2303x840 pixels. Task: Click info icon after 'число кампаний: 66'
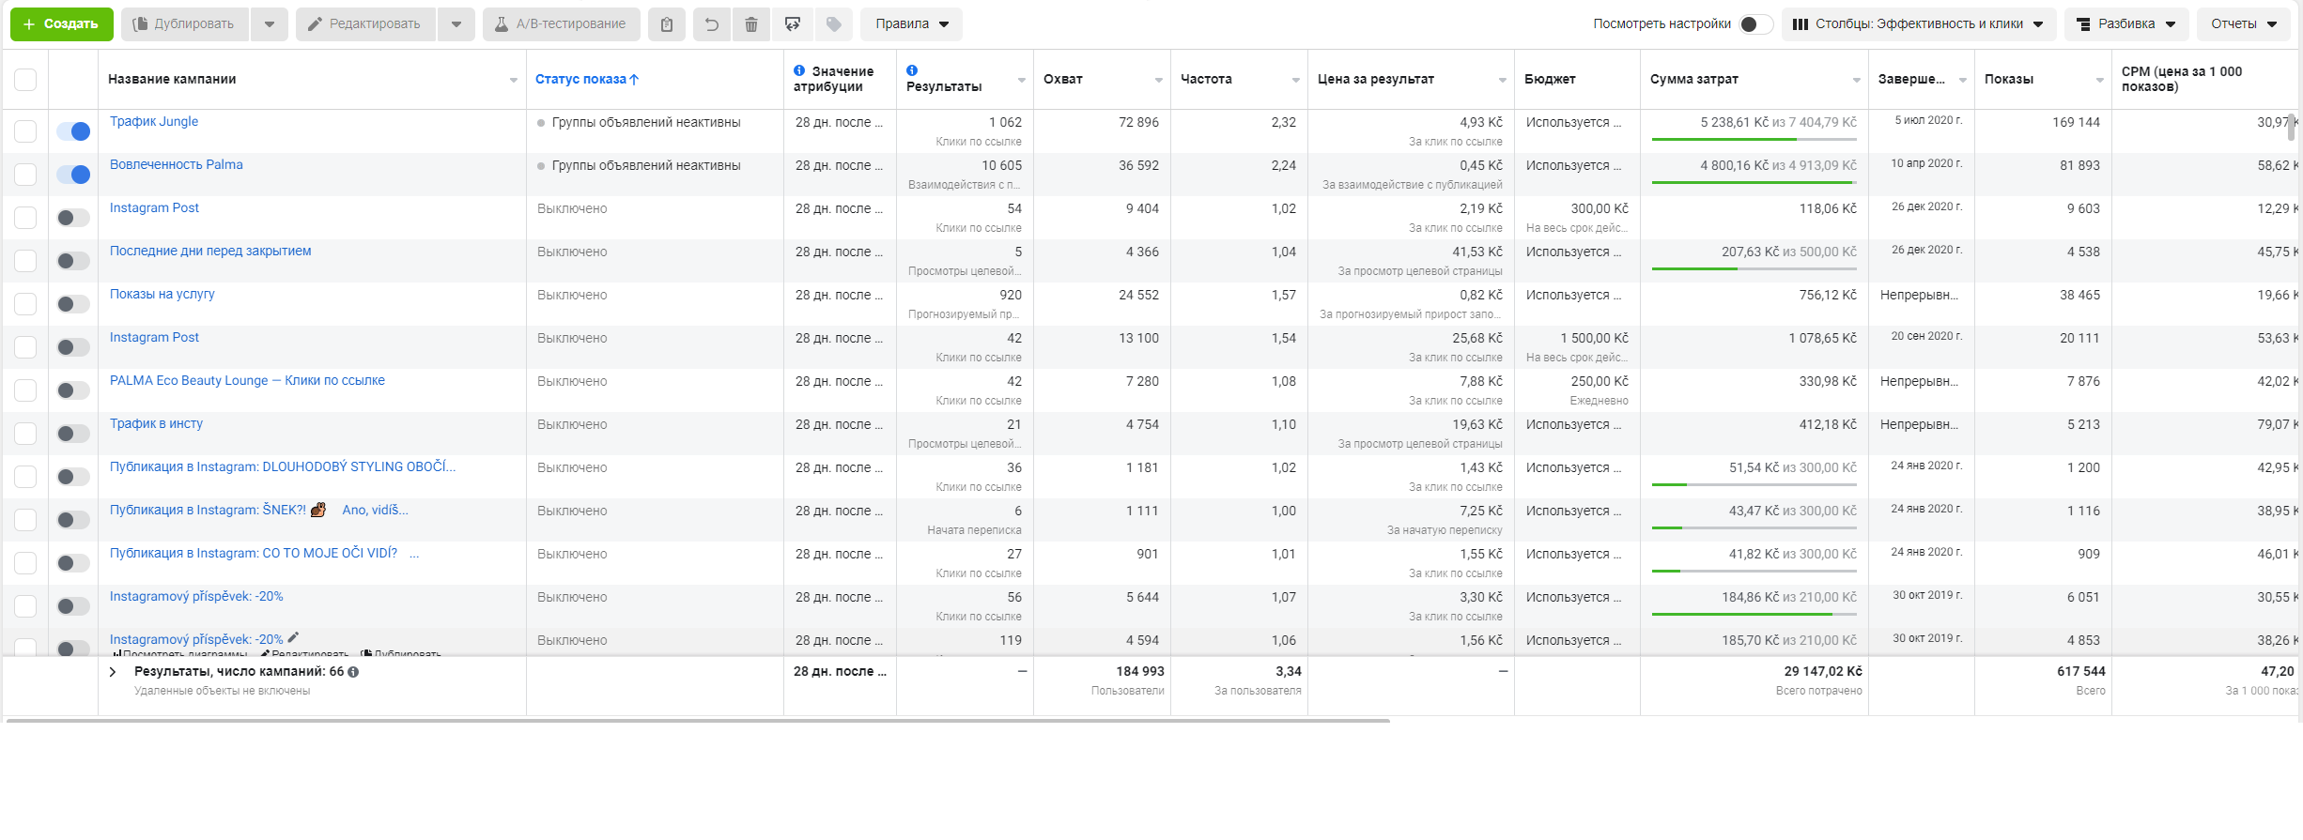click(x=353, y=672)
